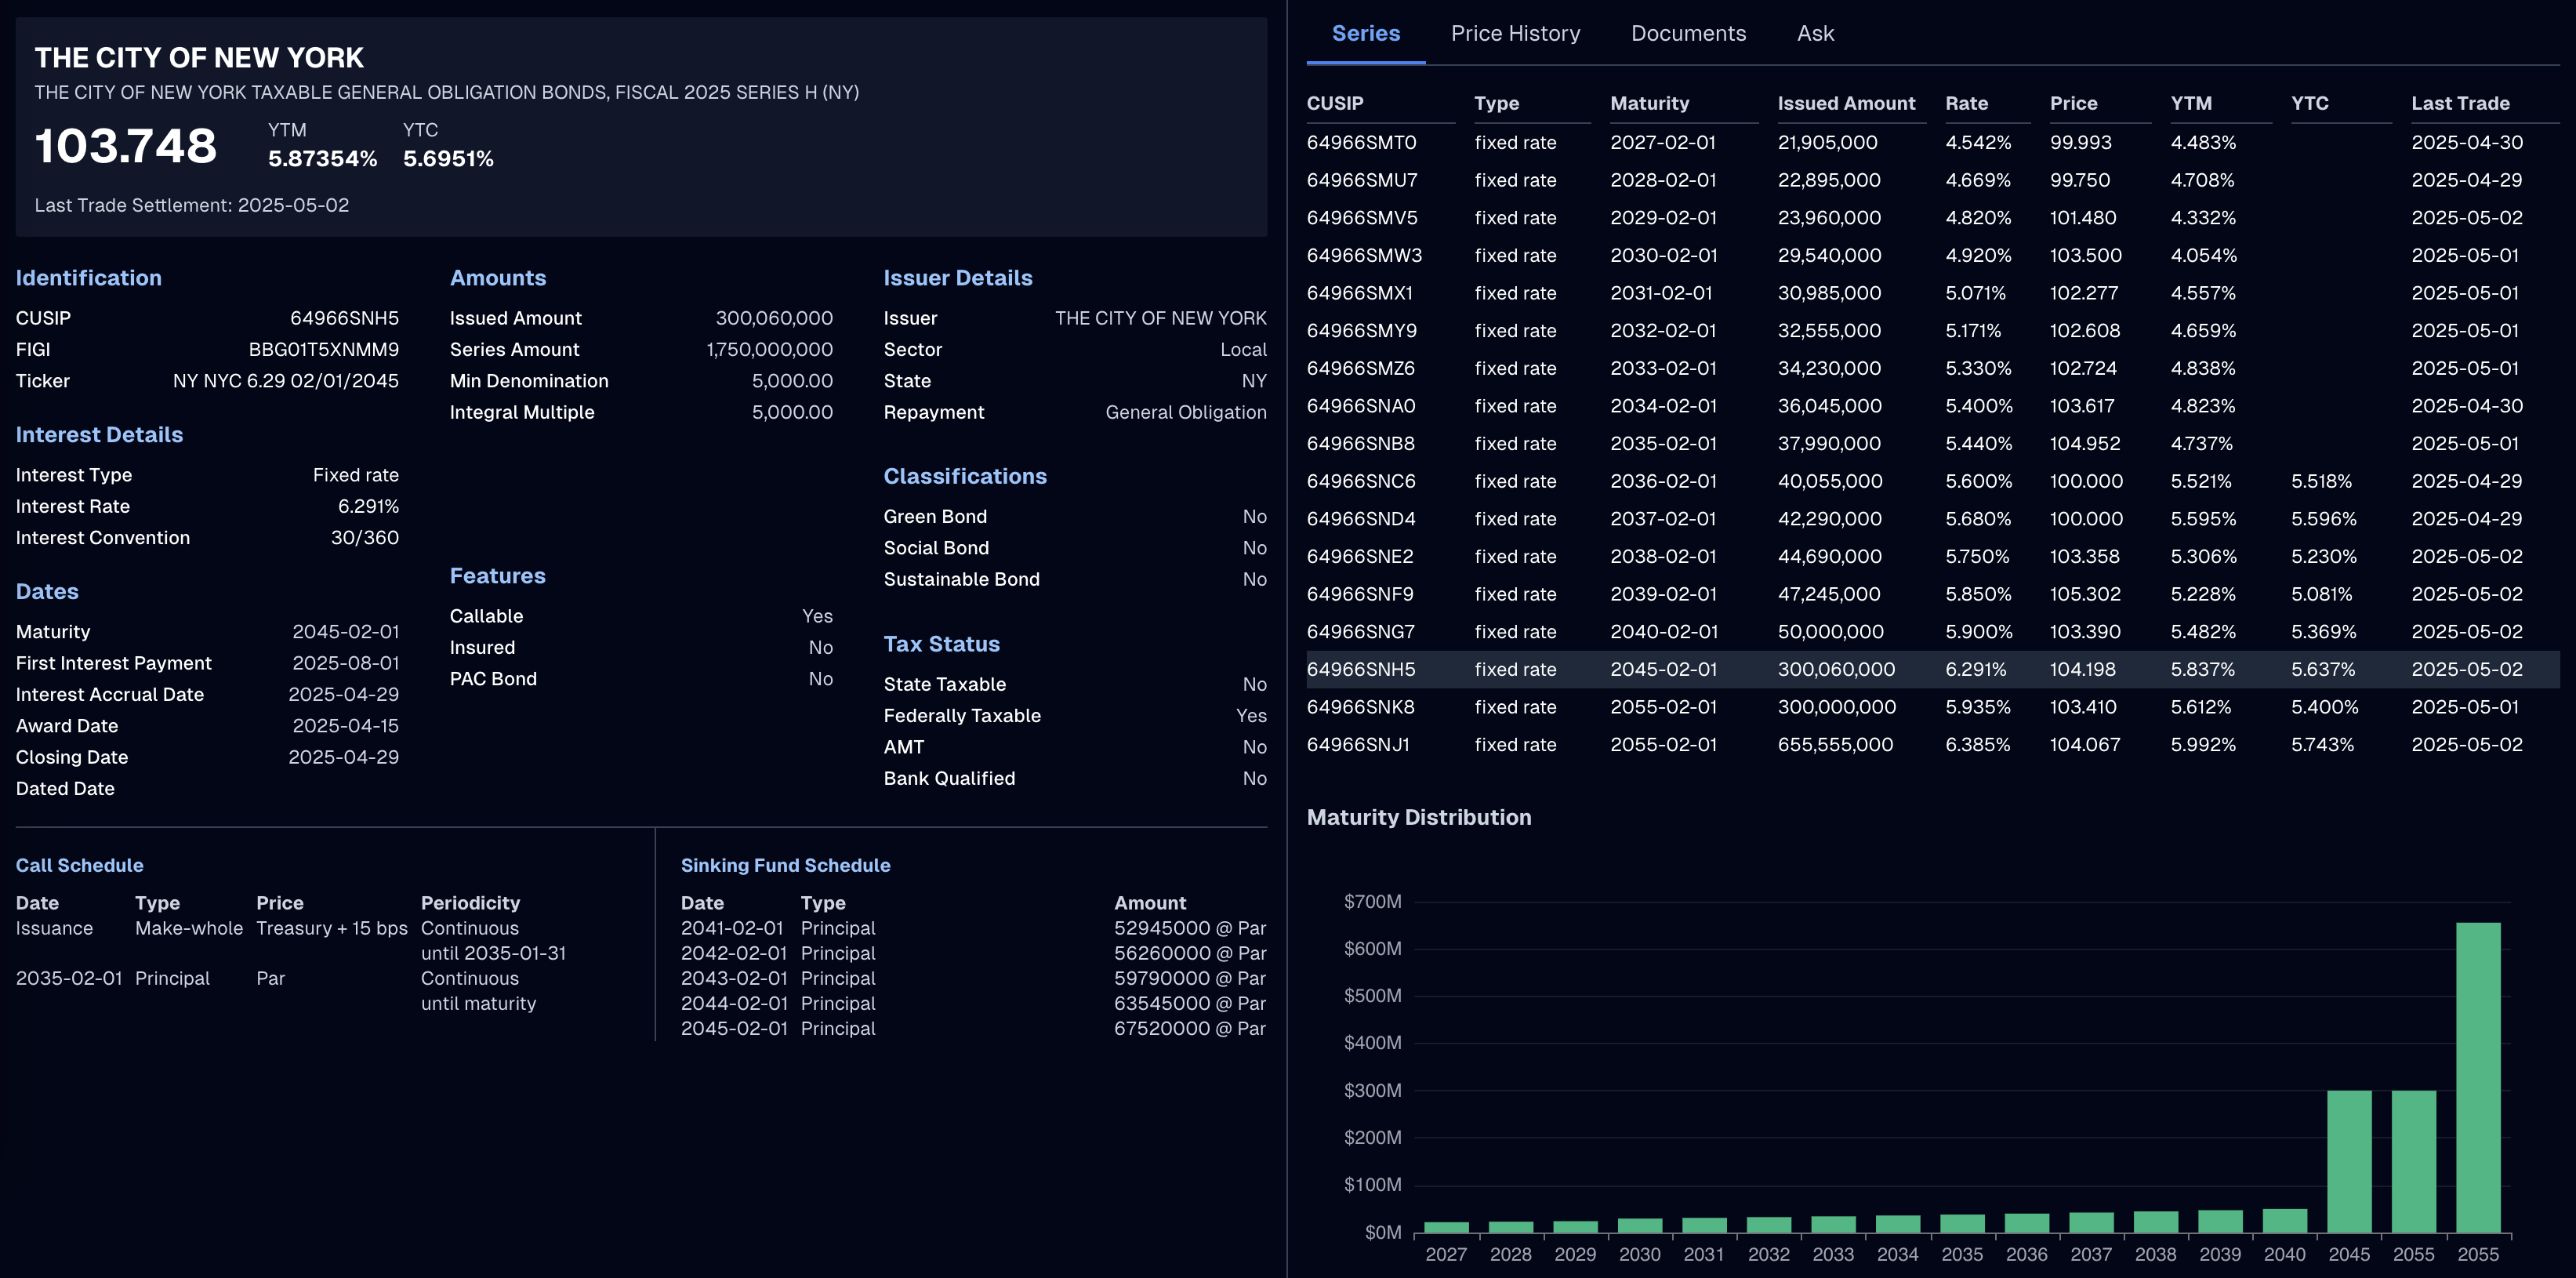Click highlighted row CUSIP 64966SNH5 in series table
2576x1278 pixels.
click(1932, 669)
